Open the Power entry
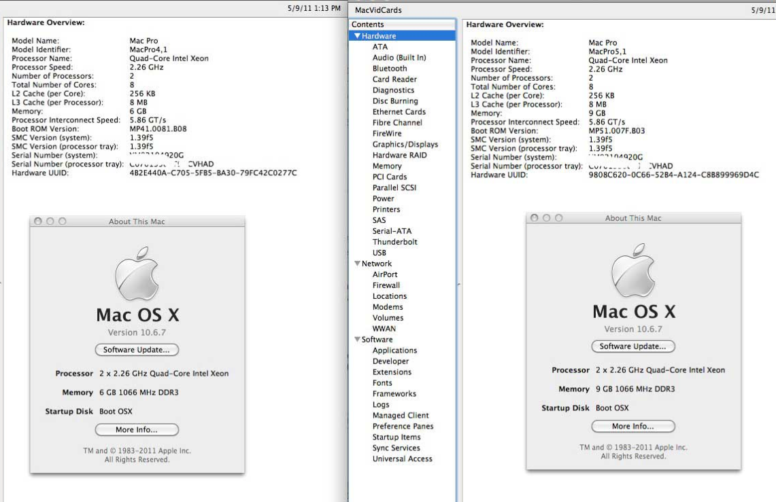The height and width of the screenshot is (502, 776). 384,199
